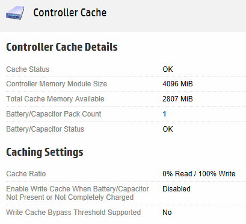Select the No value for bypass threshold
The height and width of the screenshot is (224, 246).
(x=167, y=213)
